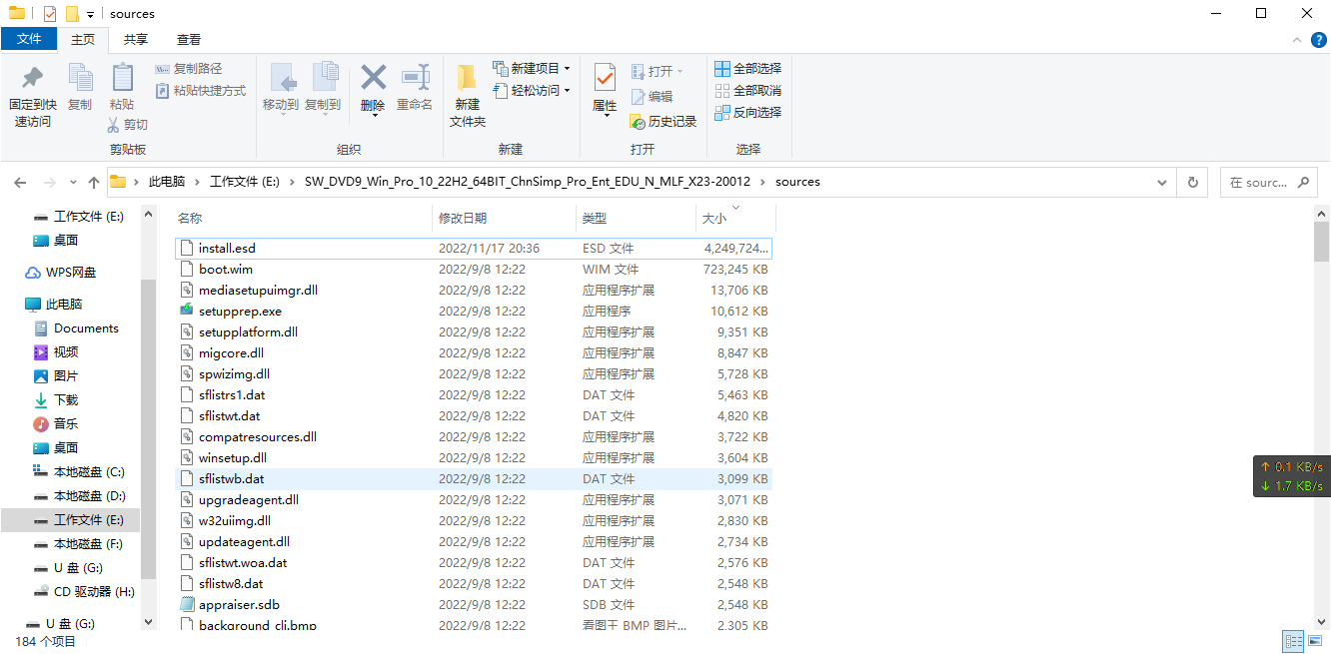Open Properties (属性) of selection

(605, 90)
